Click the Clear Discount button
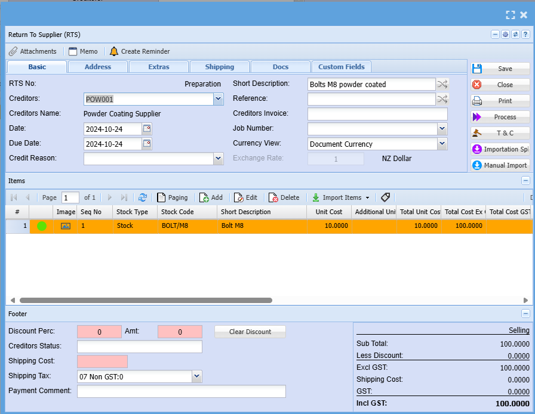 [x=250, y=332]
